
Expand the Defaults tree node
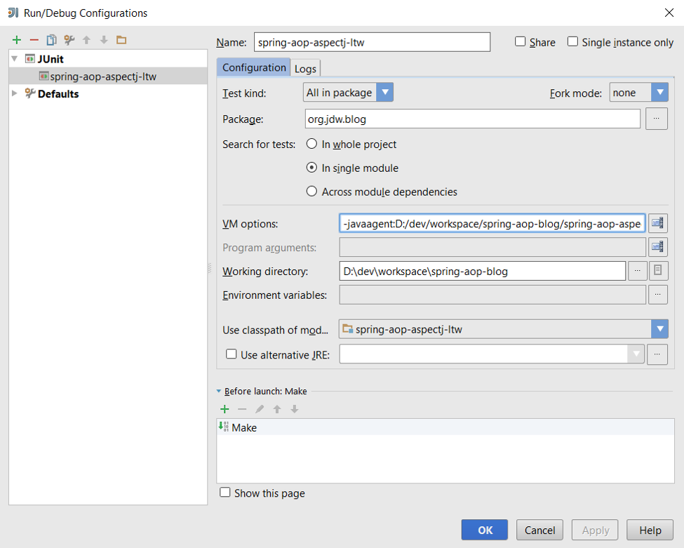pos(15,93)
